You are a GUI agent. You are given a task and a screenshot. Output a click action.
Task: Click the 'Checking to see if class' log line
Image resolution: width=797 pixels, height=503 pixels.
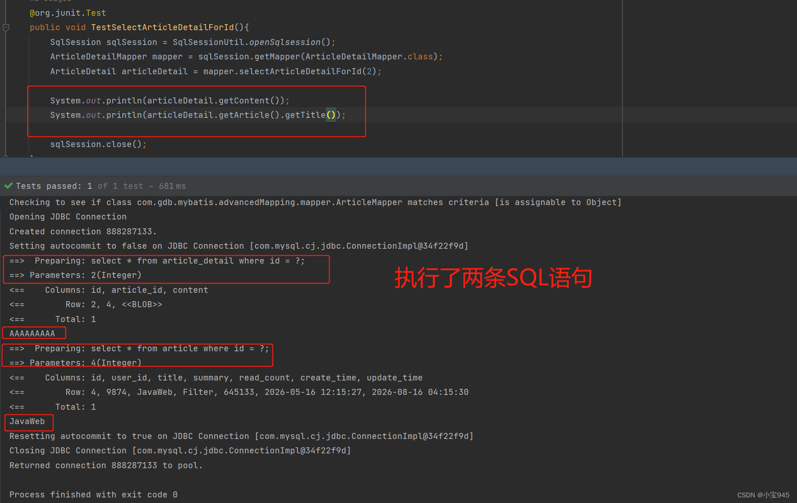[315, 202]
